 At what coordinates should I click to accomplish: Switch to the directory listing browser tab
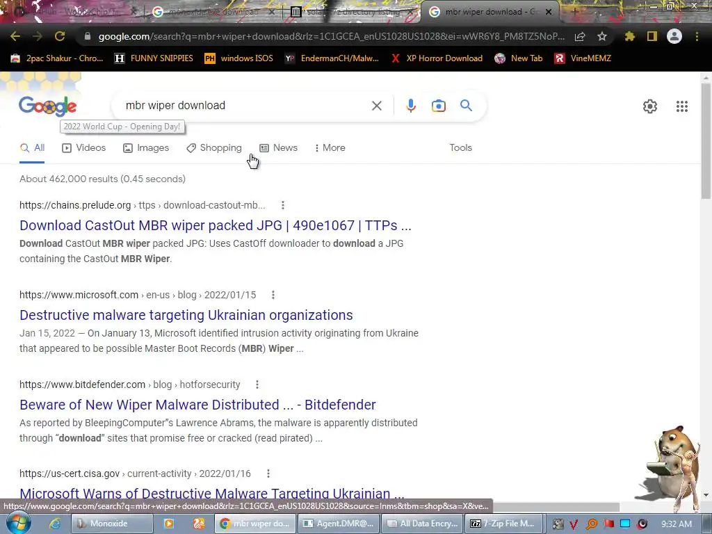(353, 12)
